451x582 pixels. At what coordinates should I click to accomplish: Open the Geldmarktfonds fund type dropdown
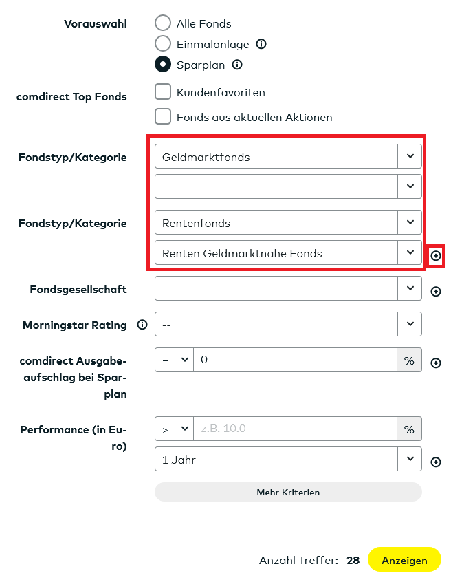click(x=288, y=157)
